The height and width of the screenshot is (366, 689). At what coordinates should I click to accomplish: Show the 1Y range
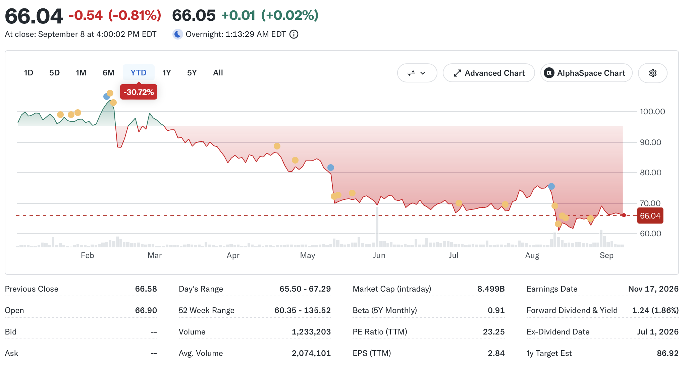(x=167, y=73)
